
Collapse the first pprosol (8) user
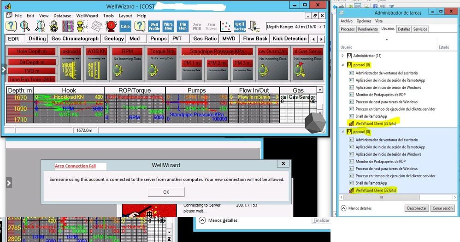[342, 65]
